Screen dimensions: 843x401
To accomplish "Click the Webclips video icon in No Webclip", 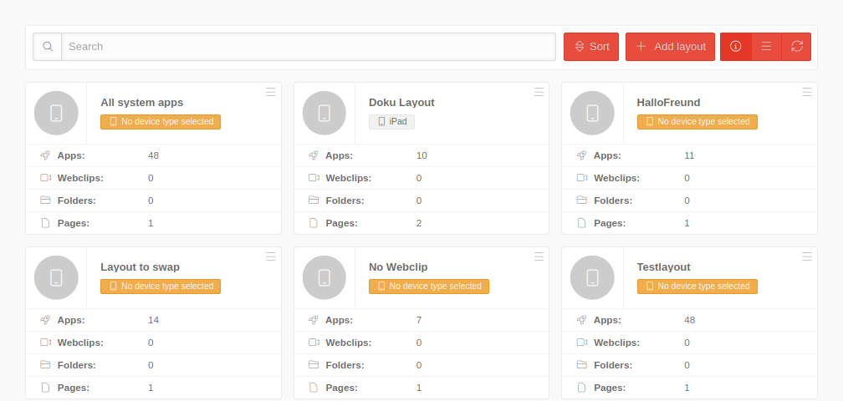I will 314,343.
